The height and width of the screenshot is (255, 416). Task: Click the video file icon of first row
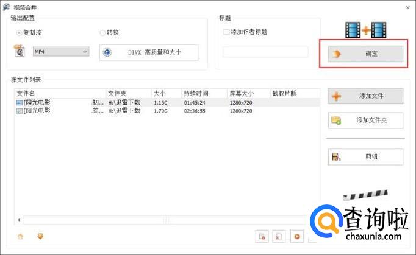click(x=20, y=102)
